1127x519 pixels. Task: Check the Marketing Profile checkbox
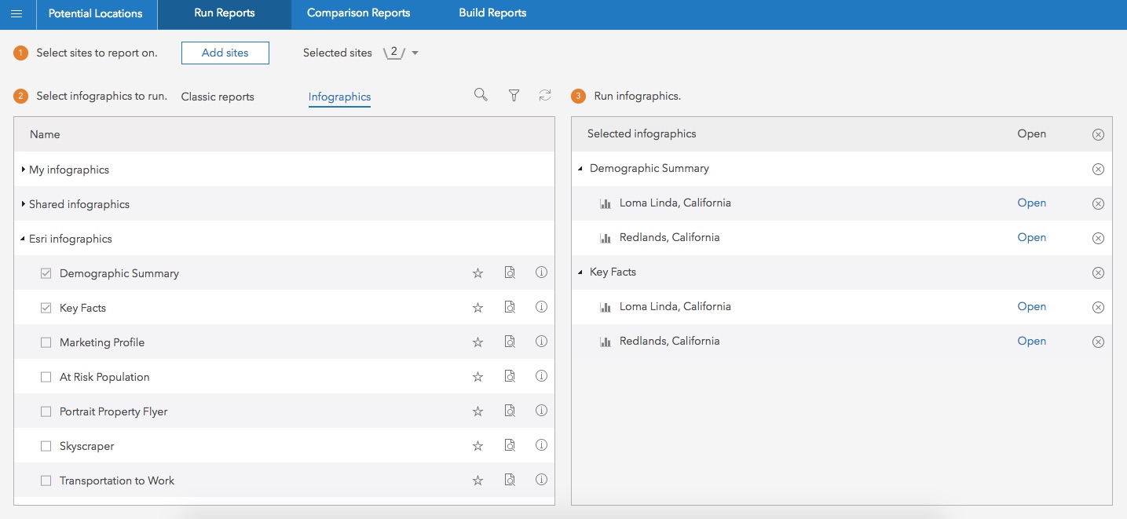pos(46,342)
